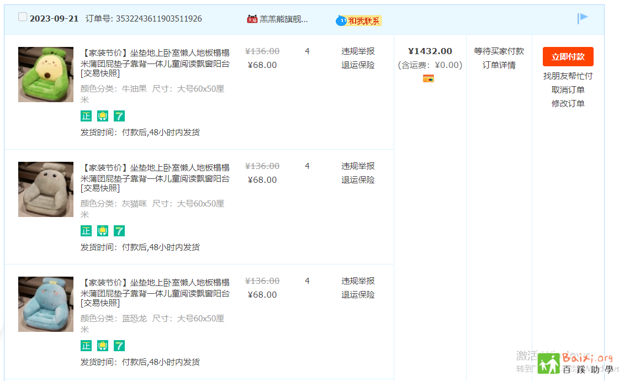Click the green shield badge on the grey cat item

click(x=103, y=231)
